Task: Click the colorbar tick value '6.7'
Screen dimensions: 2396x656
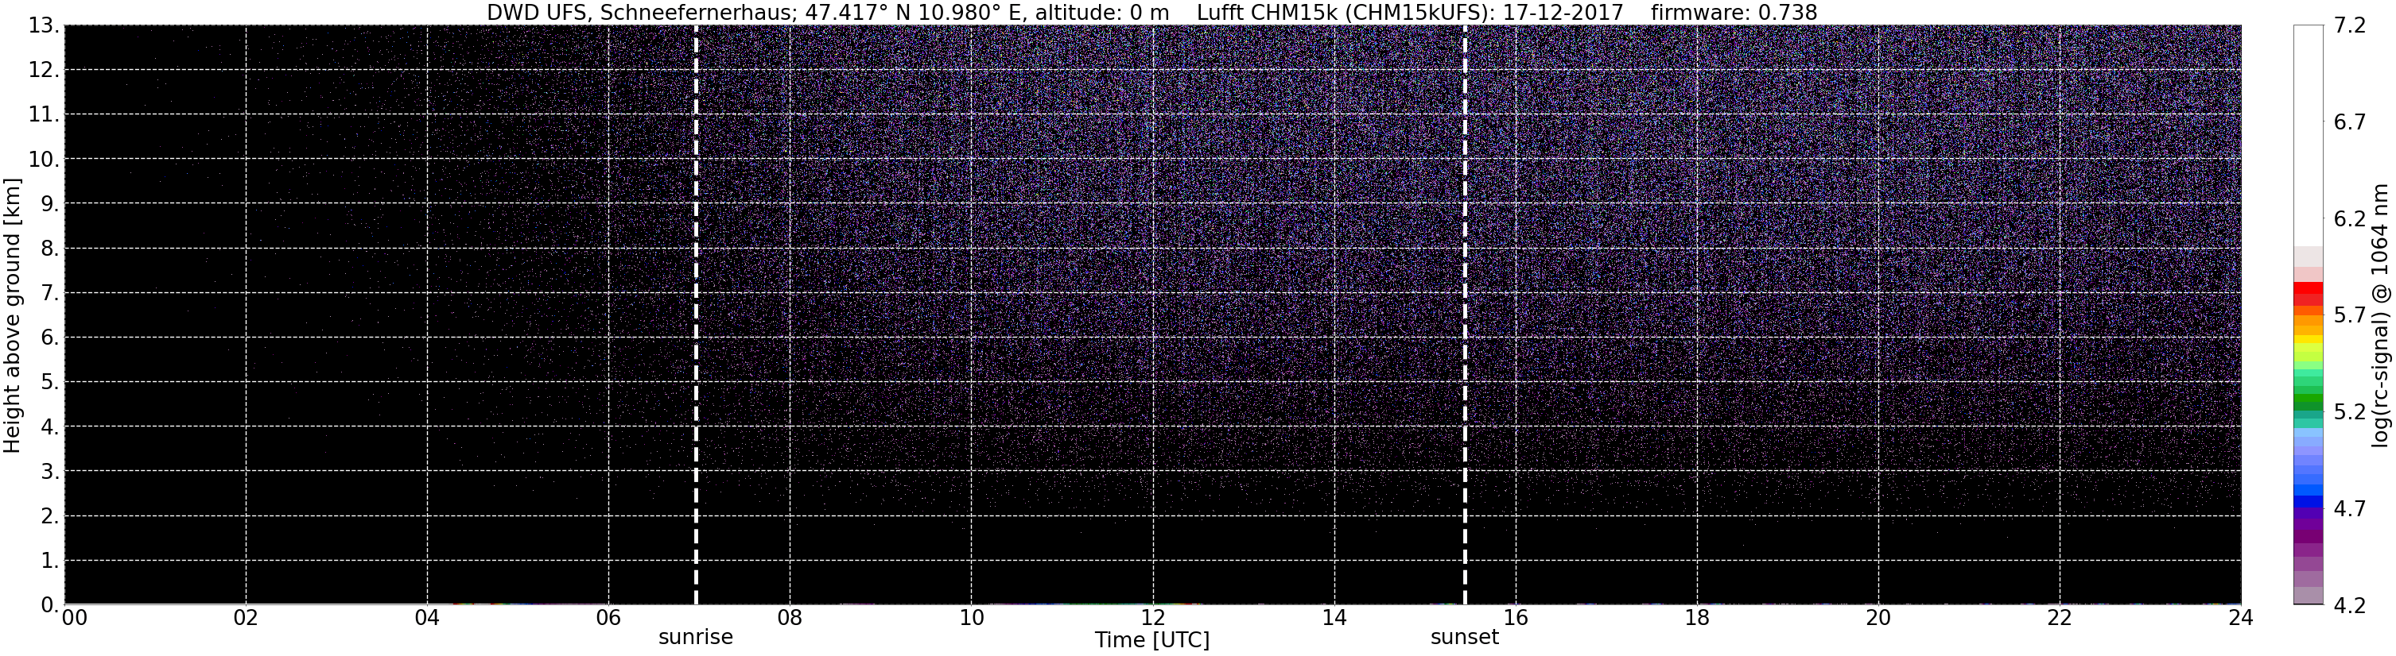Action: click(2350, 122)
